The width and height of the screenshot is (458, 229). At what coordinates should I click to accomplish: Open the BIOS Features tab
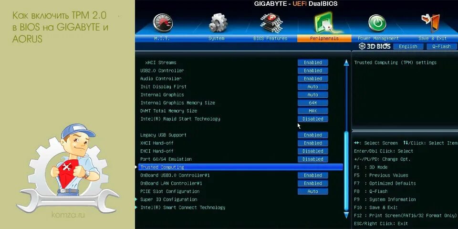(x=271, y=38)
